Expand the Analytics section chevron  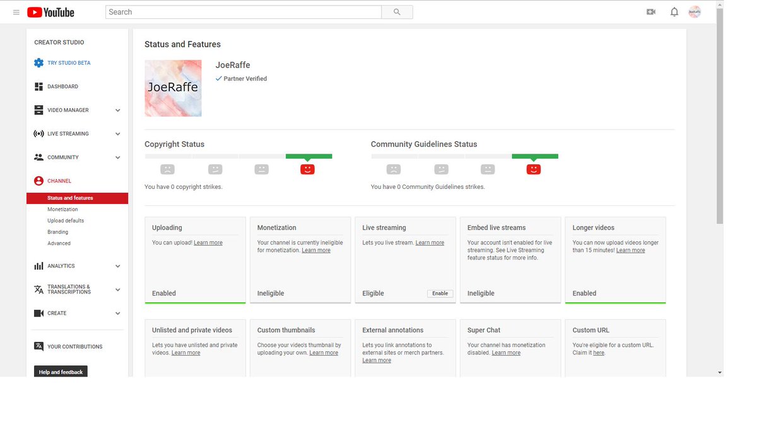coord(118,266)
